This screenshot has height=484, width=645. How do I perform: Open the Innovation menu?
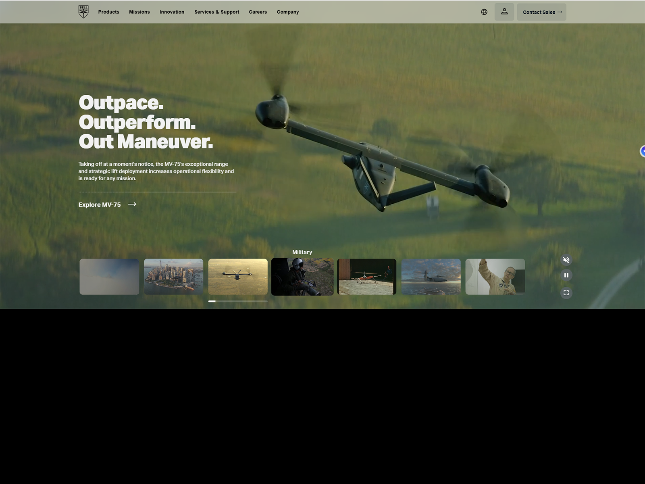click(172, 12)
